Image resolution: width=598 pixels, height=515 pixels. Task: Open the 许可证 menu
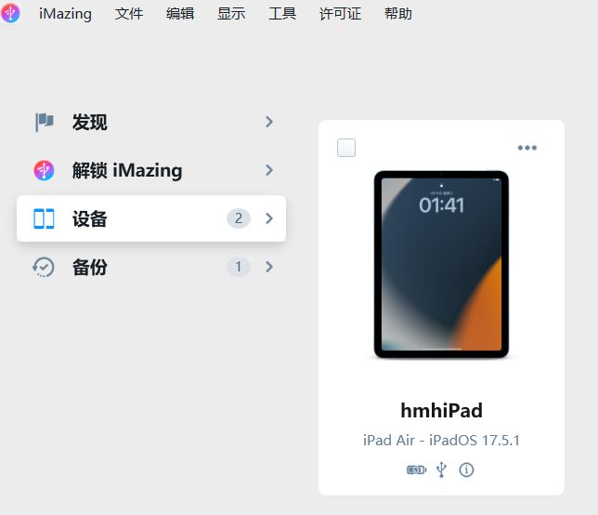(x=340, y=14)
